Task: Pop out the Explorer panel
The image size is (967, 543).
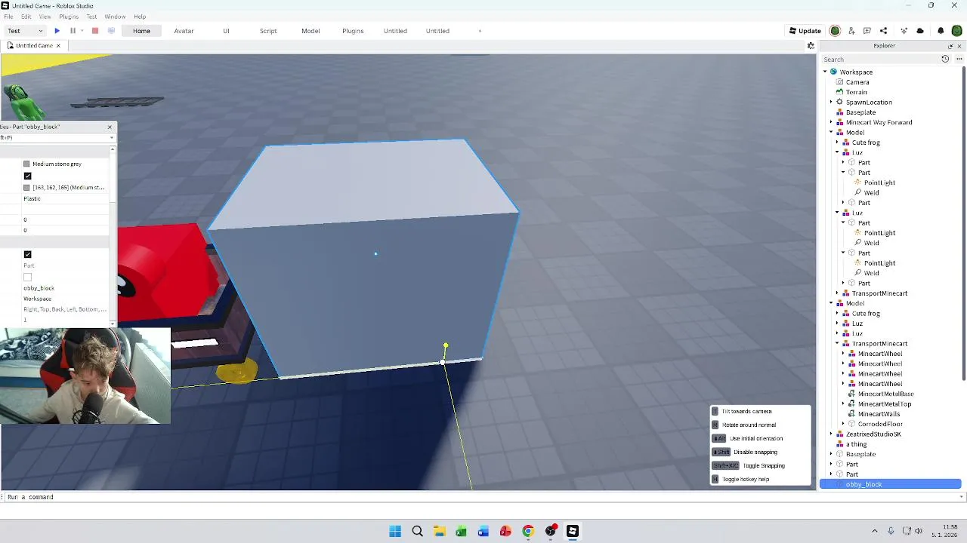Action: [x=950, y=46]
